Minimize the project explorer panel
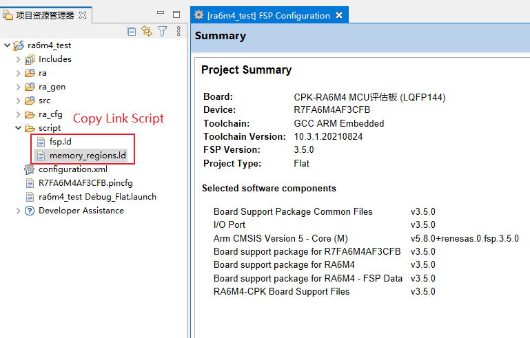Screen dimensions: 530x338 161,14
